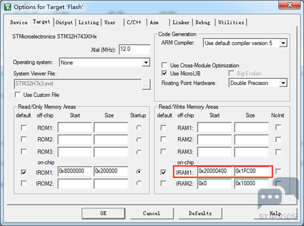Screen dimensions: 304x226
Task: Check the IROM2 default checkbox
Action: [24, 183]
